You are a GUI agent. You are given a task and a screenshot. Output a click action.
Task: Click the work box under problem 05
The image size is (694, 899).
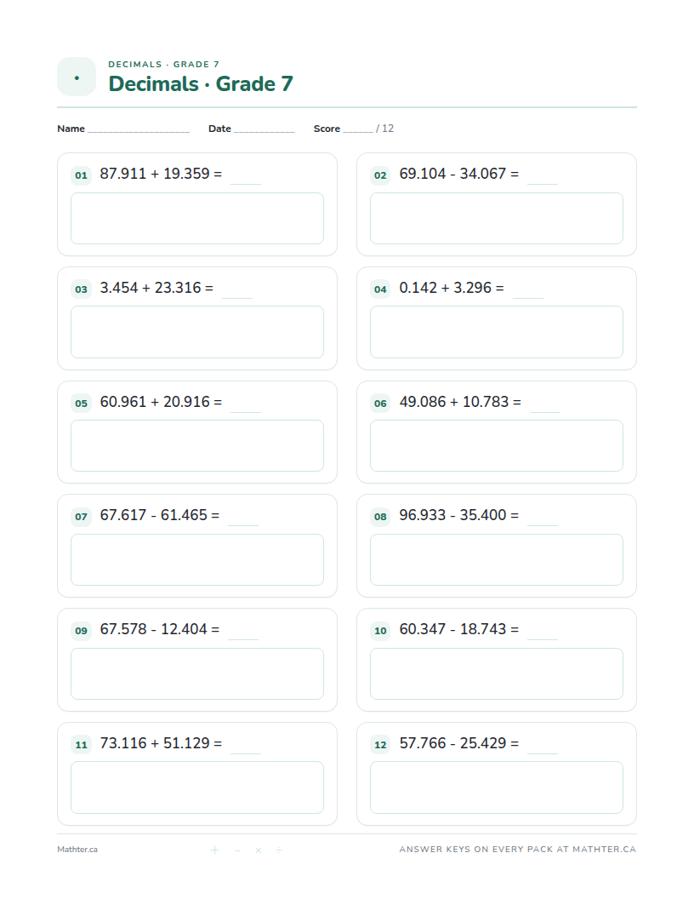point(197,446)
